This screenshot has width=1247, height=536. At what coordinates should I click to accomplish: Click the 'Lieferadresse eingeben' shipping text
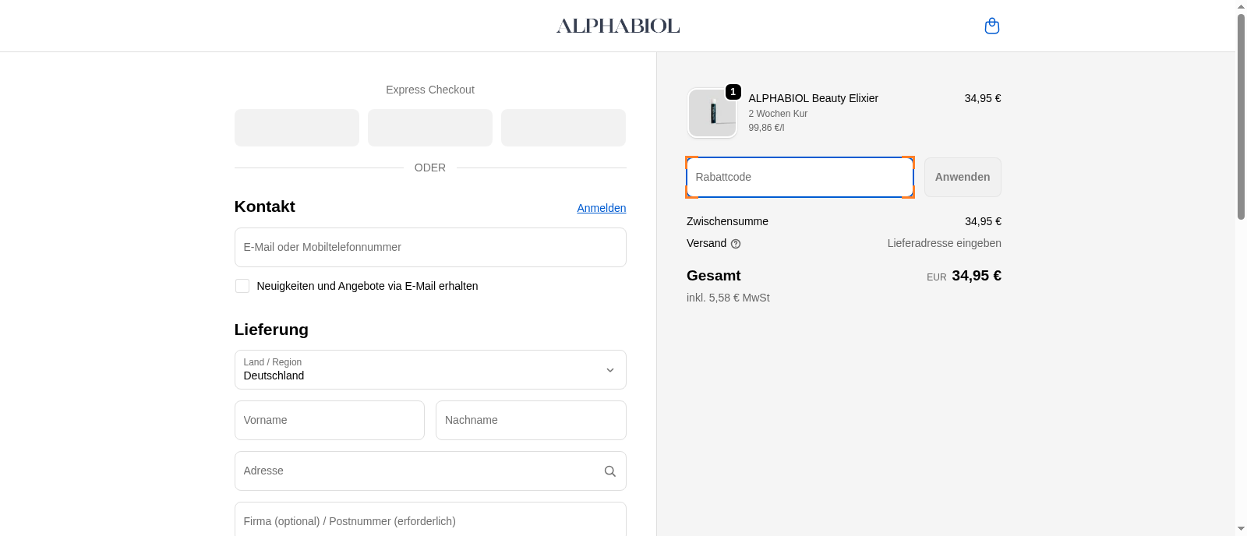[944, 243]
